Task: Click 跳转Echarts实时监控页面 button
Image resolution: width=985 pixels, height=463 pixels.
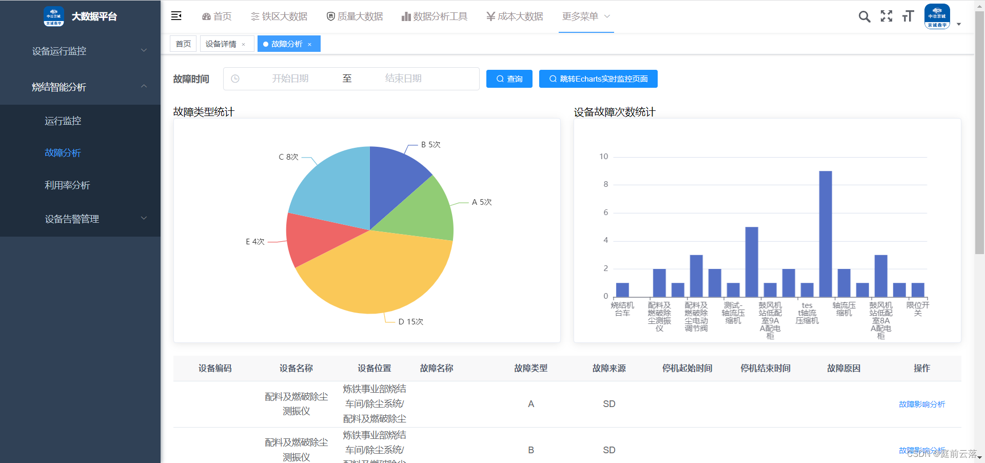Action: 598,79
